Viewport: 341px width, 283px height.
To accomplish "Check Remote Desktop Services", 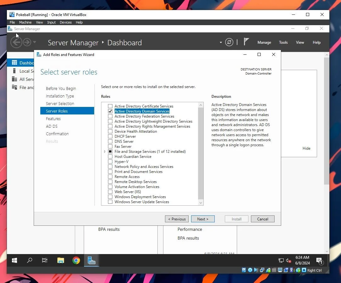I will click(x=110, y=181).
